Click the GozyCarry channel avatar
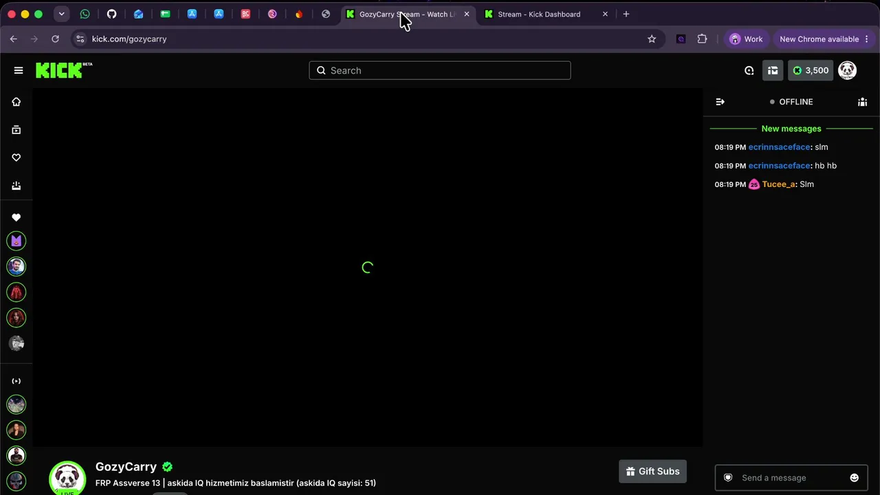The image size is (880, 495). (x=67, y=477)
